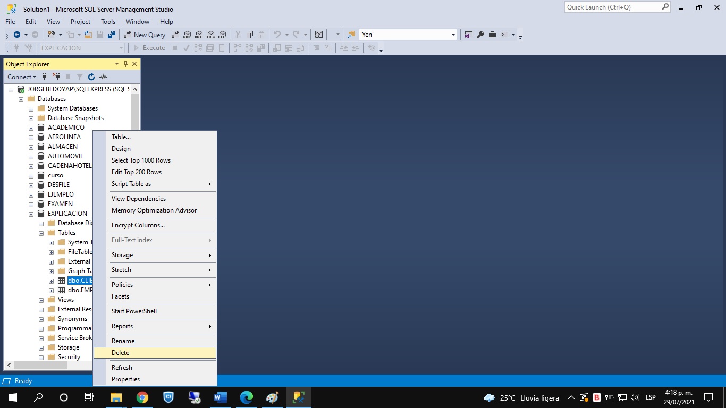Open the Edit menu

pos(31,22)
